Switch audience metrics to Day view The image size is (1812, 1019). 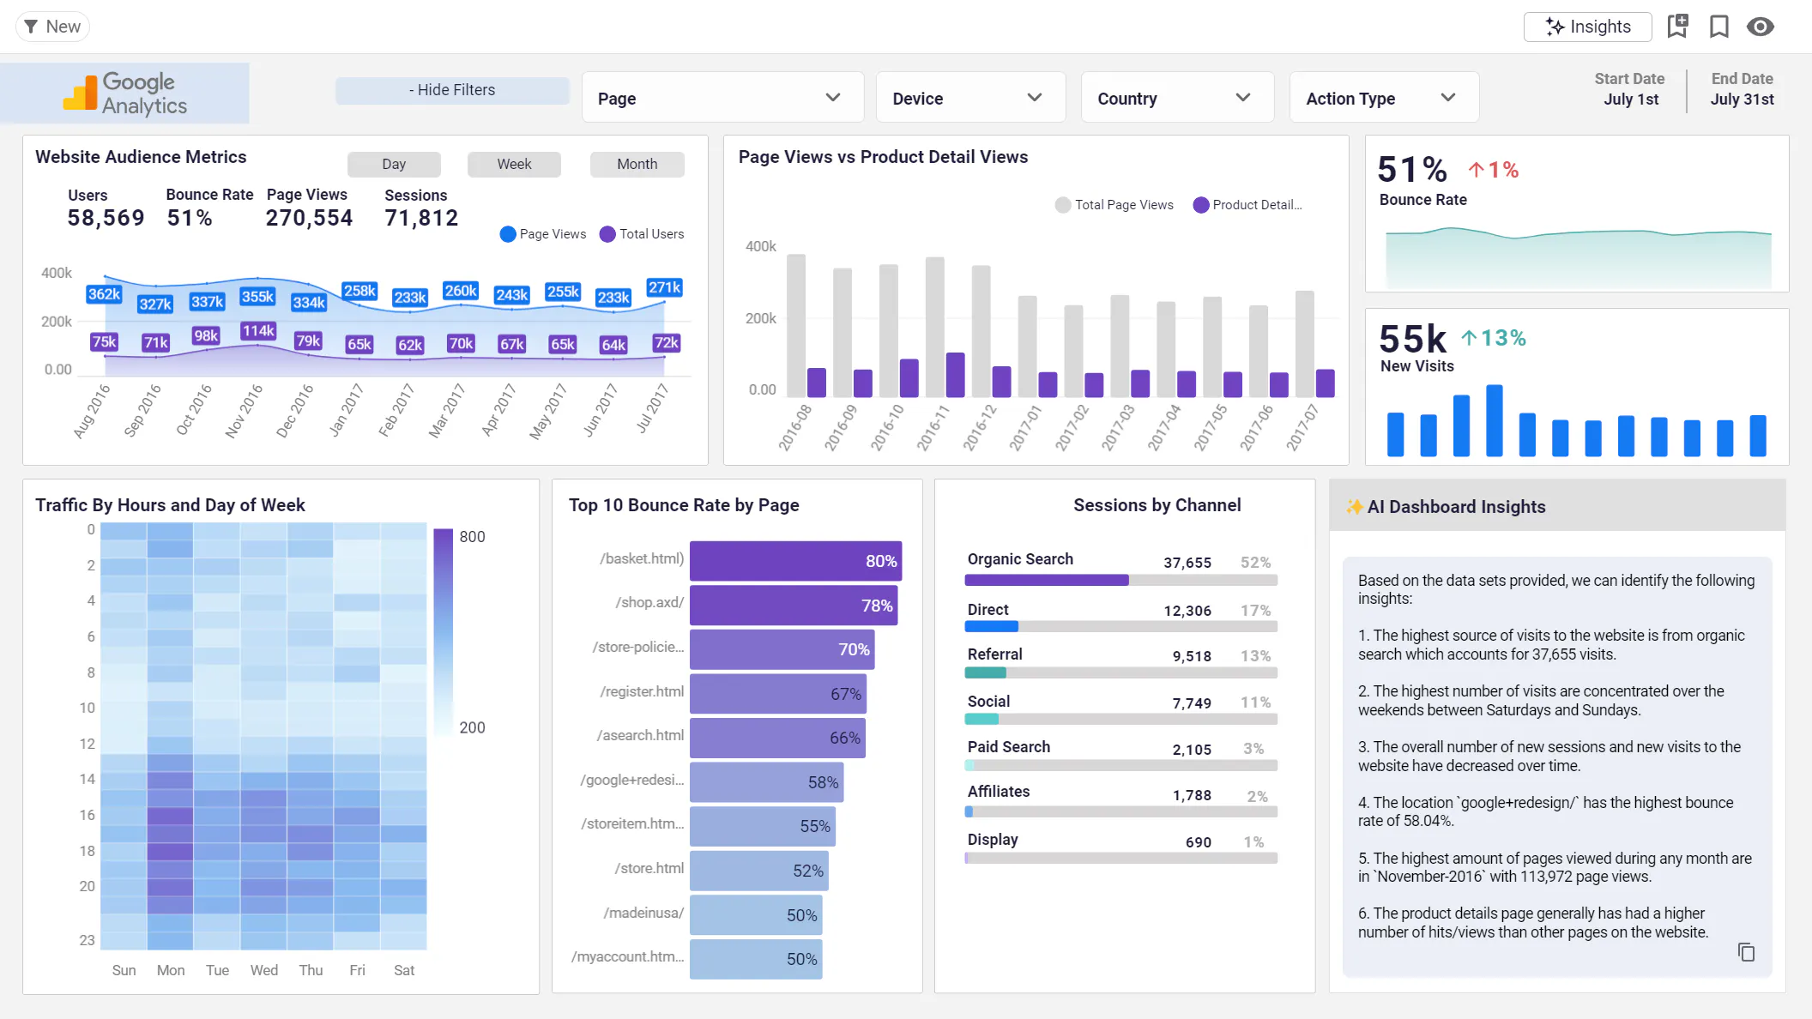pos(394,164)
